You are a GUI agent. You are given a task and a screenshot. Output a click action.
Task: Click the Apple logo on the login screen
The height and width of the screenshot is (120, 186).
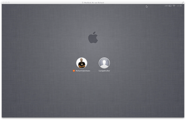93,37
